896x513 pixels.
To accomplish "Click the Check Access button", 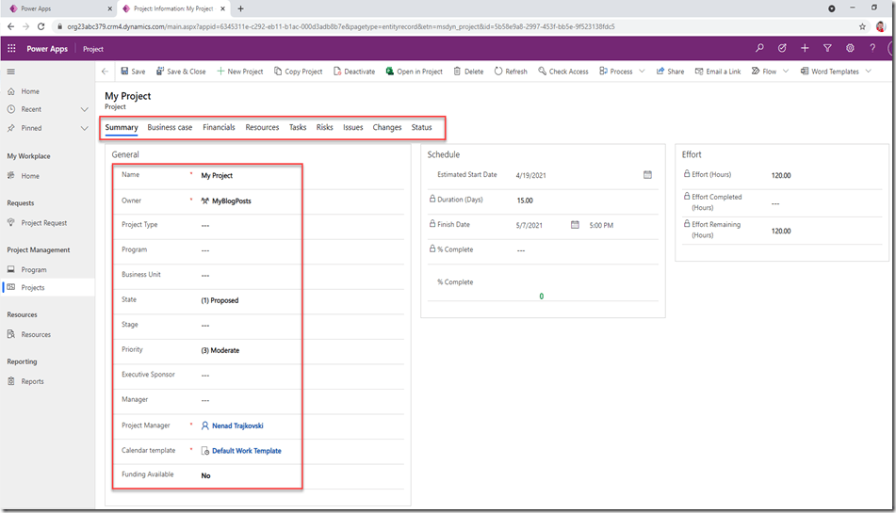I will (563, 72).
